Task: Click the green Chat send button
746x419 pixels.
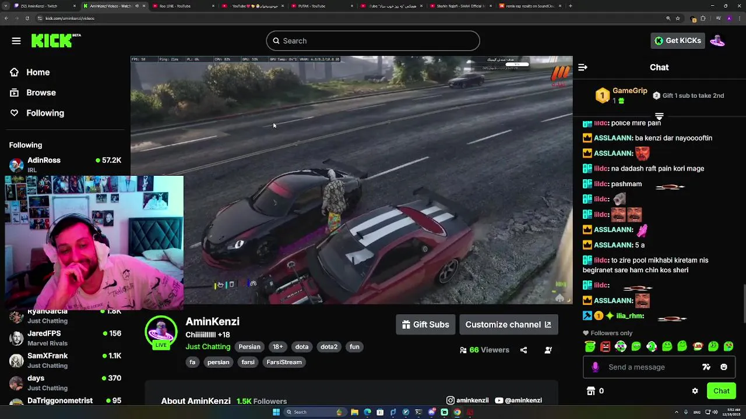Action: (x=721, y=391)
